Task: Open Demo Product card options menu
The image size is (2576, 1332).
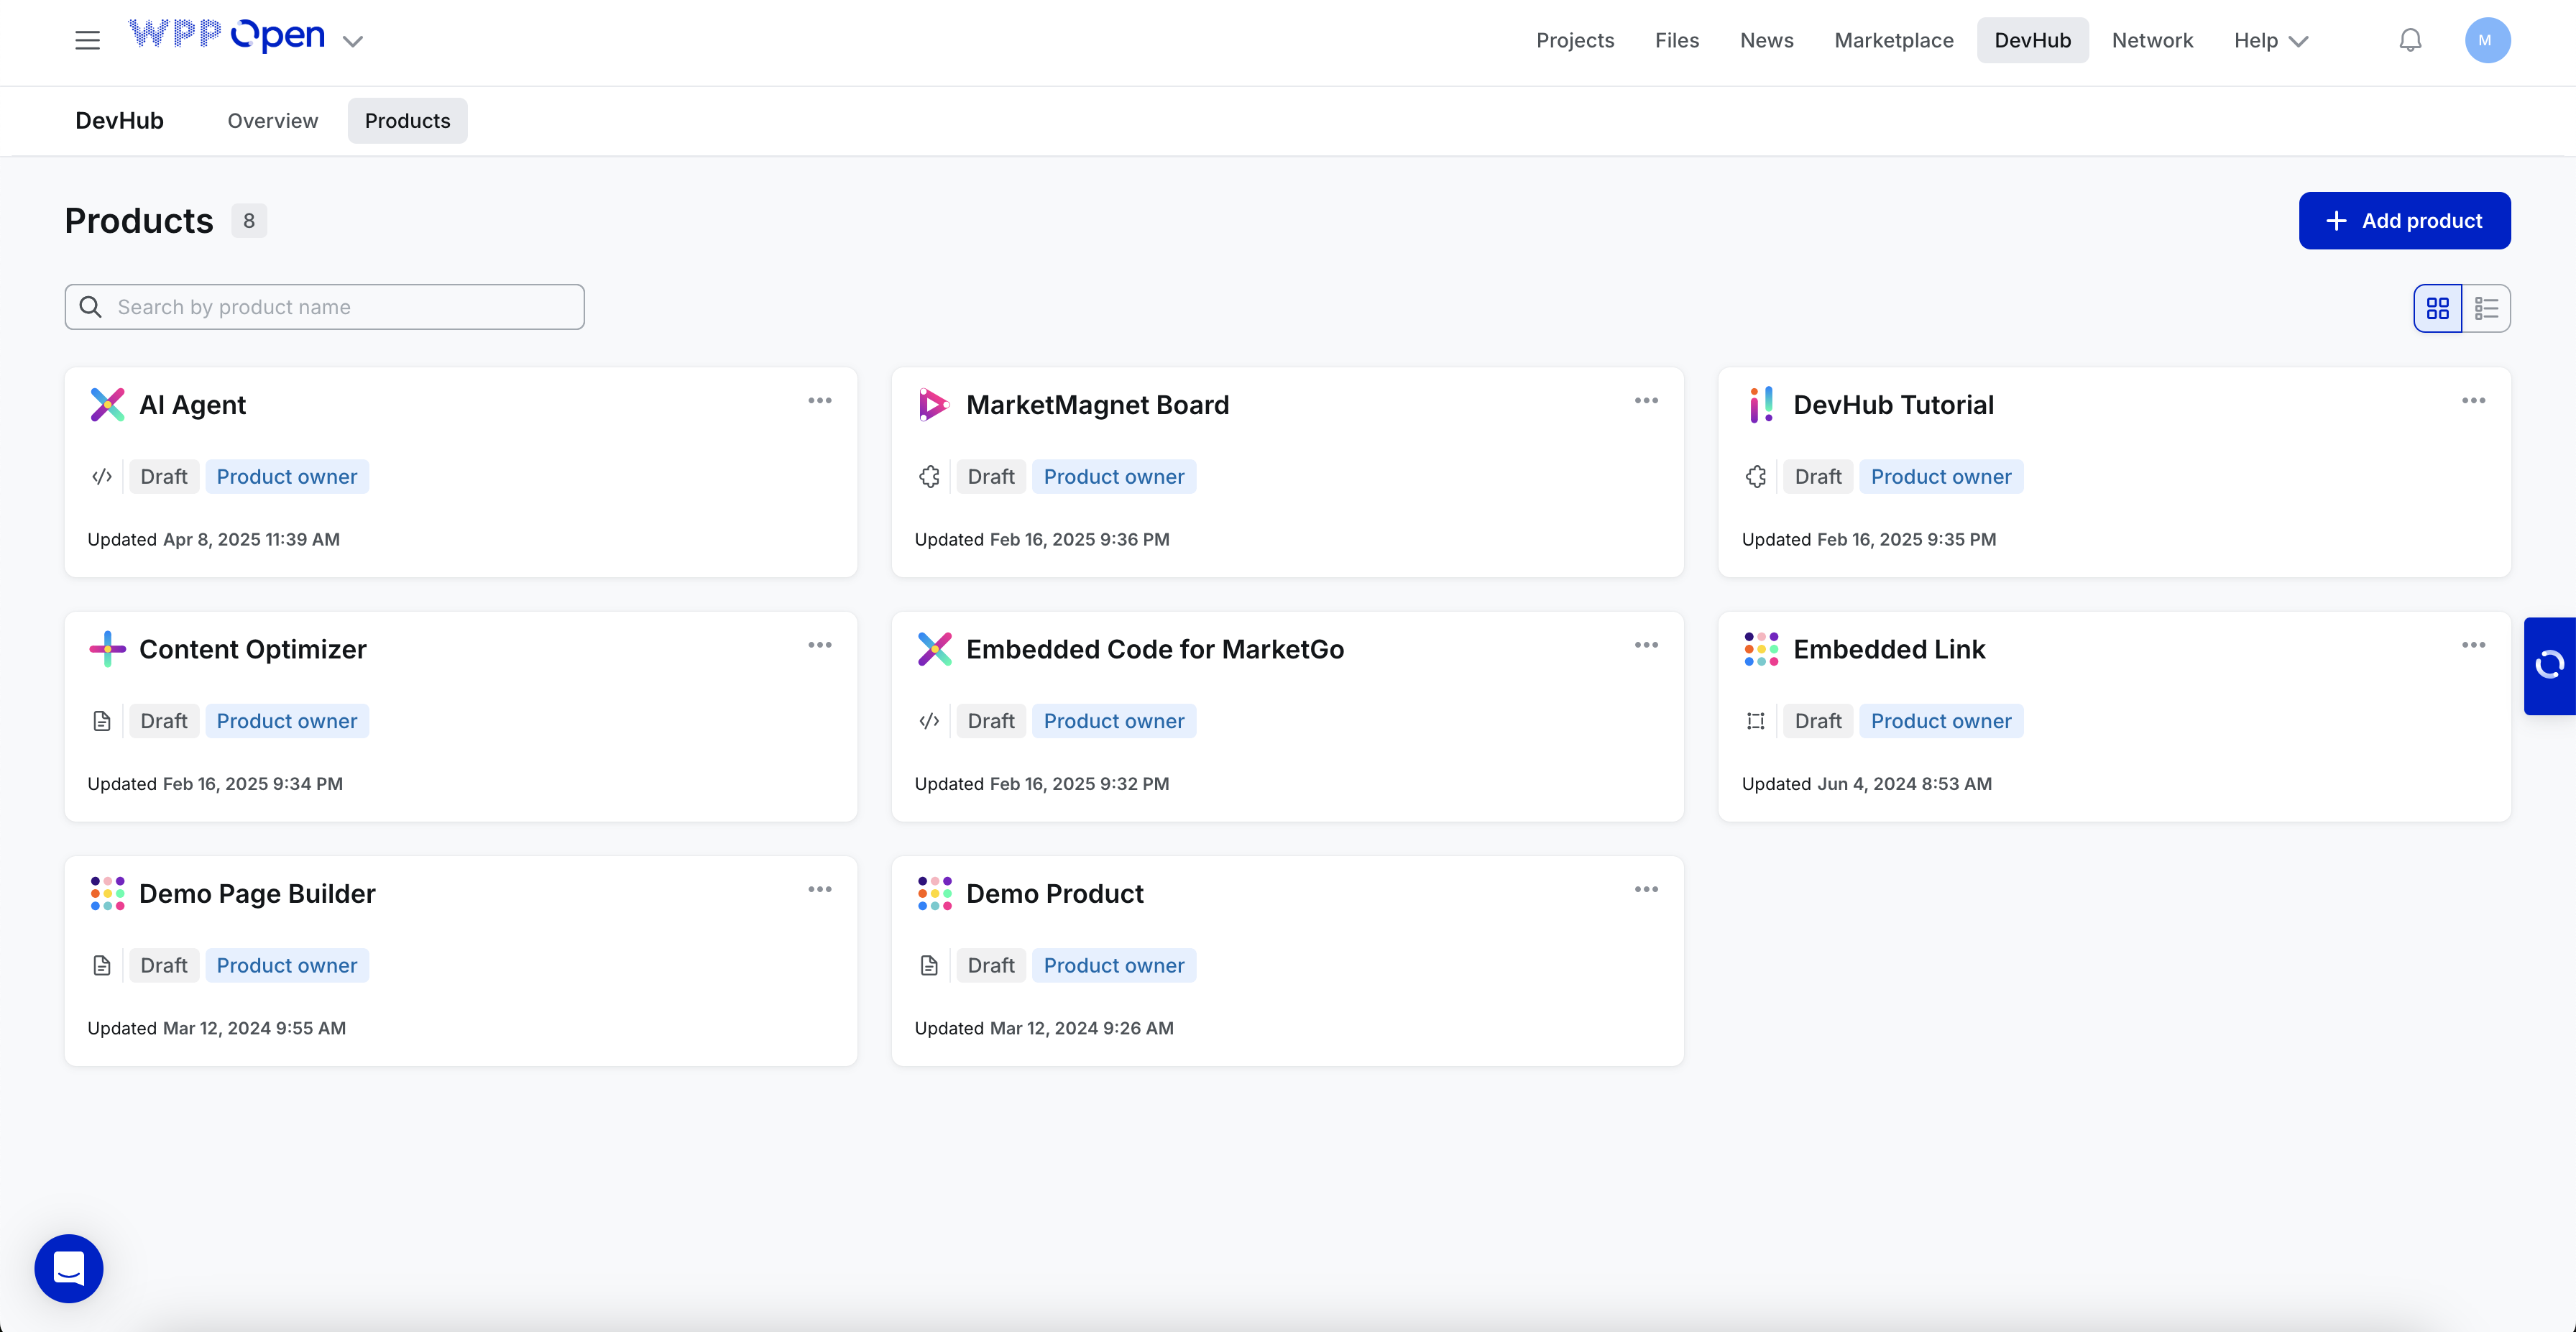Action: [1646, 890]
